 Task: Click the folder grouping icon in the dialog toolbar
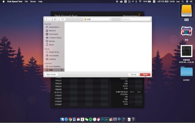[62, 19]
